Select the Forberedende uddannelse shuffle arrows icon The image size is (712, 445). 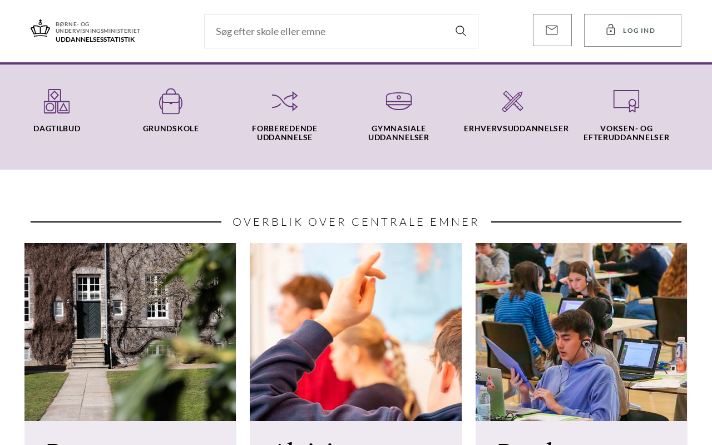click(285, 101)
